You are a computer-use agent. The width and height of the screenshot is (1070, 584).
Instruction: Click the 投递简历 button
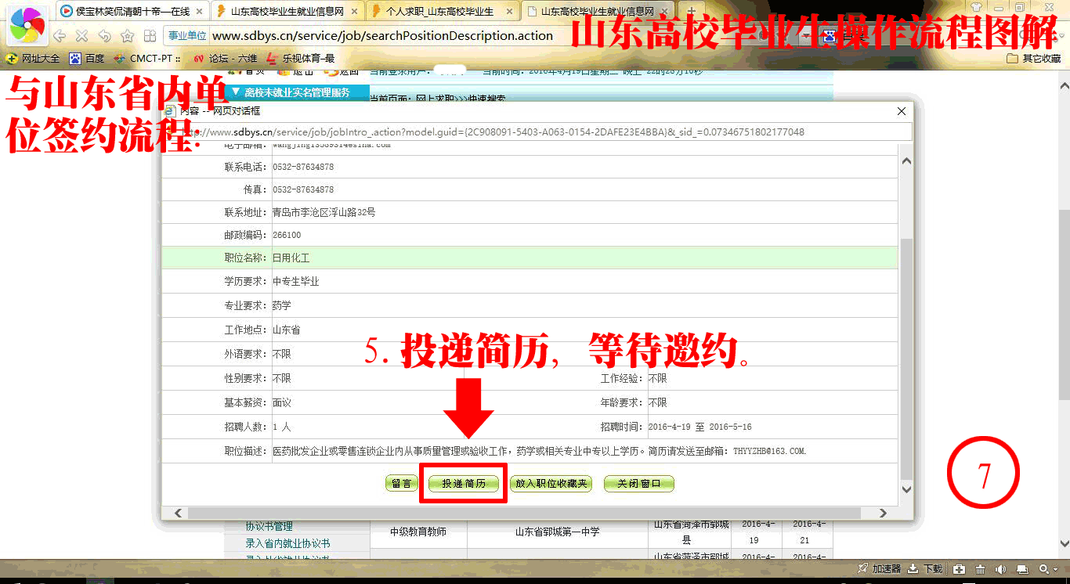pyautogui.click(x=464, y=484)
